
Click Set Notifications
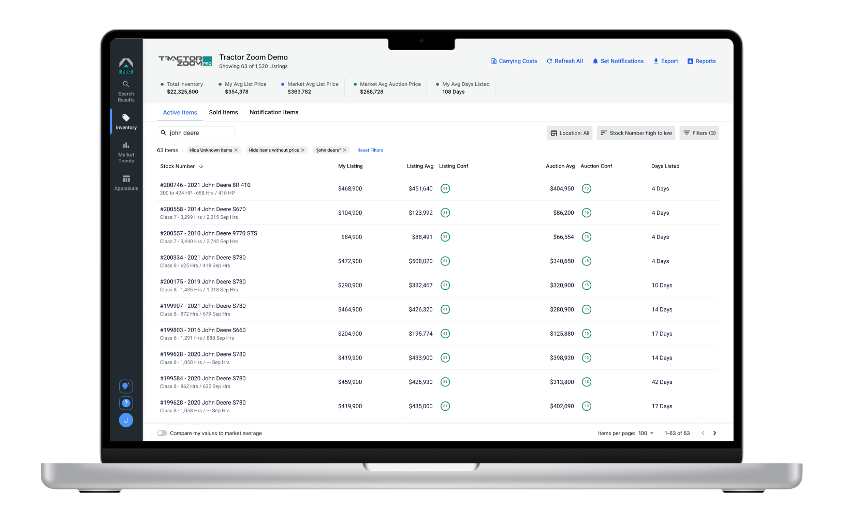618,61
